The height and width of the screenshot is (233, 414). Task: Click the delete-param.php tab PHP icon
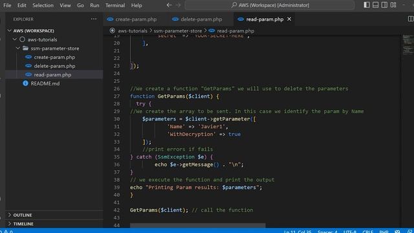175,19
